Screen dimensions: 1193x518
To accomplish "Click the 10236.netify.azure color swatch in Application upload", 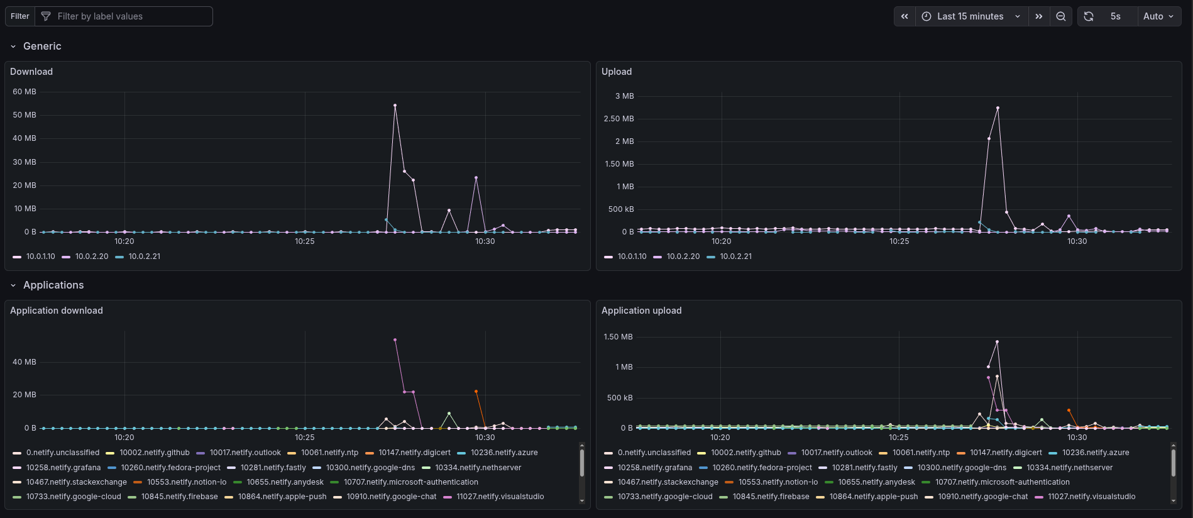I will pyautogui.click(x=1052, y=453).
